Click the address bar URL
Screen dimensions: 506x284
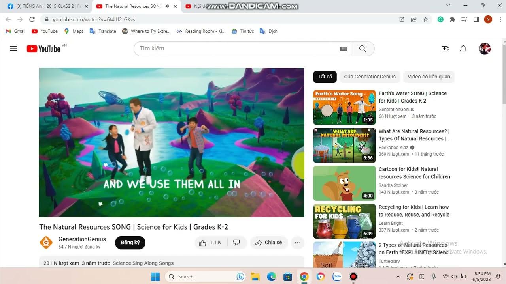[x=94, y=19]
